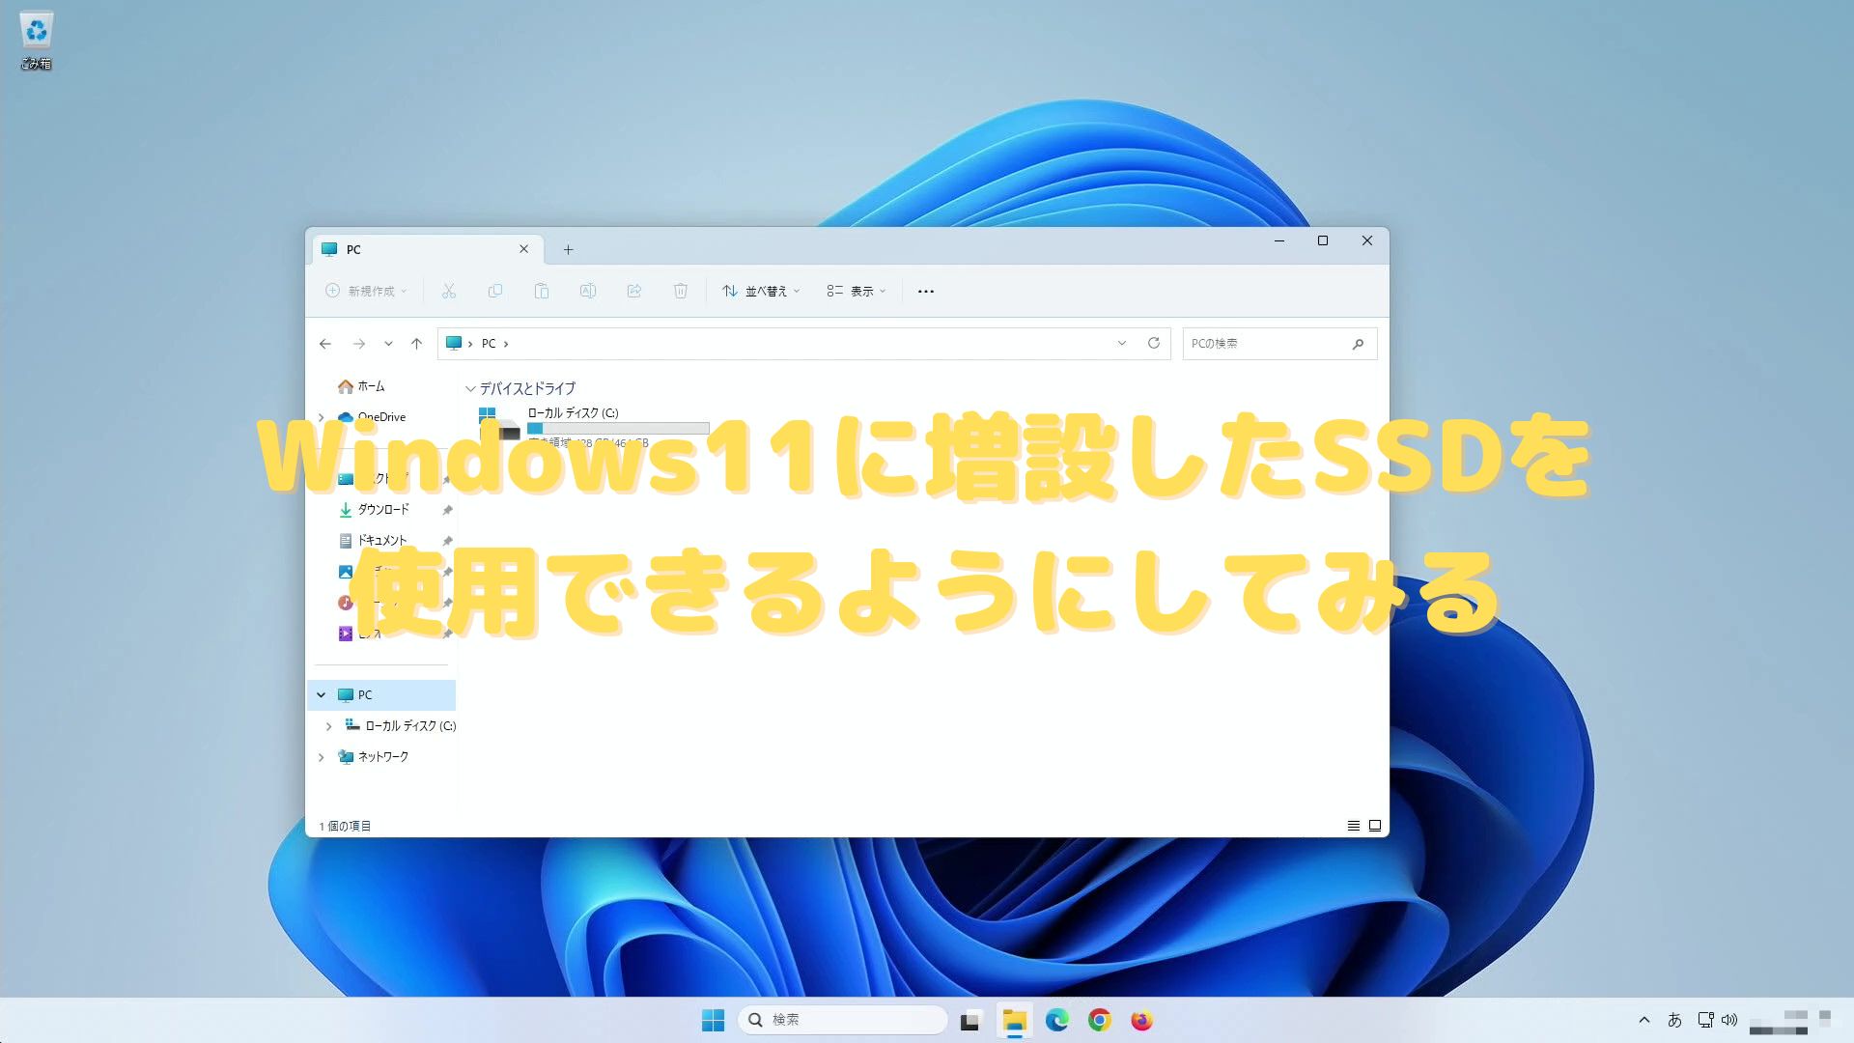Open ドキュメント quick access folder
The height and width of the screenshot is (1043, 1854).
(381, 541)
